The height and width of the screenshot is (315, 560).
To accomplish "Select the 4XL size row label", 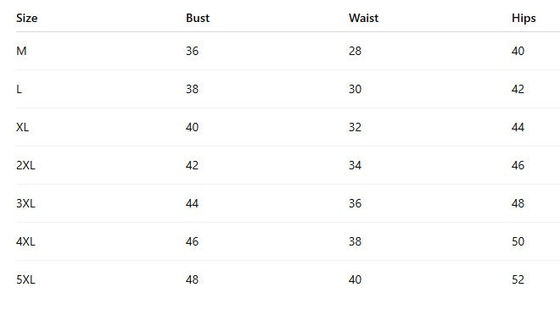I will (x=25, y=241).
